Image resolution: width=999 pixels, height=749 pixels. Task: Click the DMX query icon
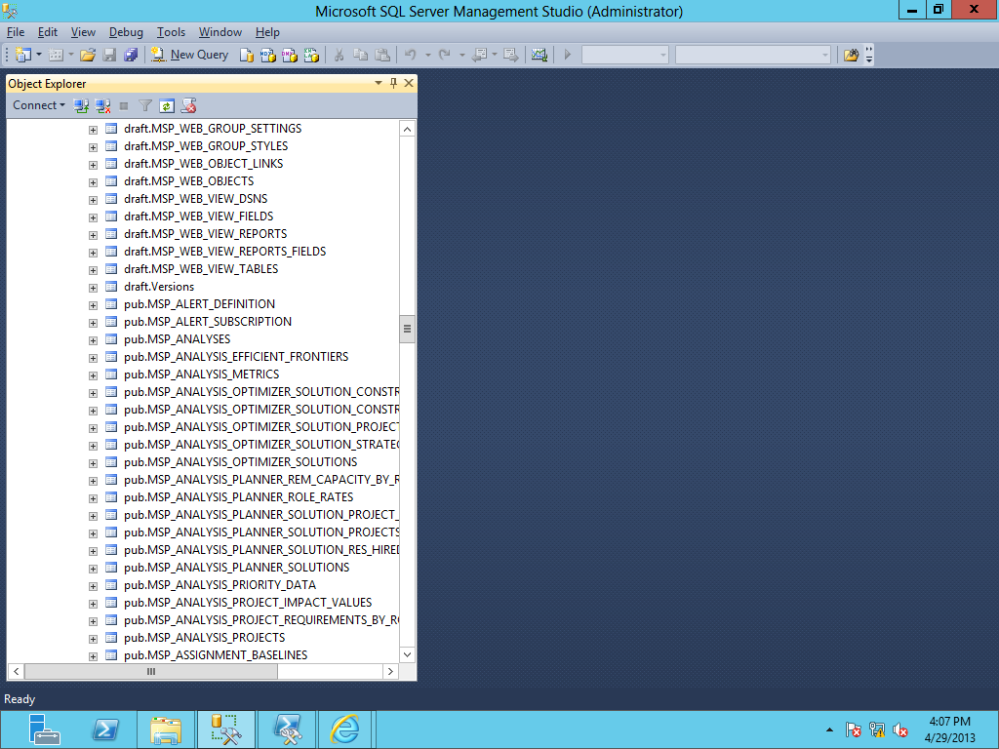point(290,55)
